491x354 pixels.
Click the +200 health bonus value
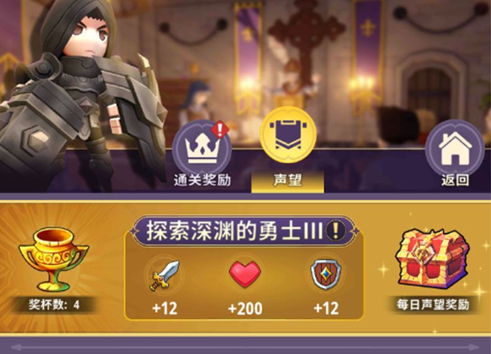(245, 309)
